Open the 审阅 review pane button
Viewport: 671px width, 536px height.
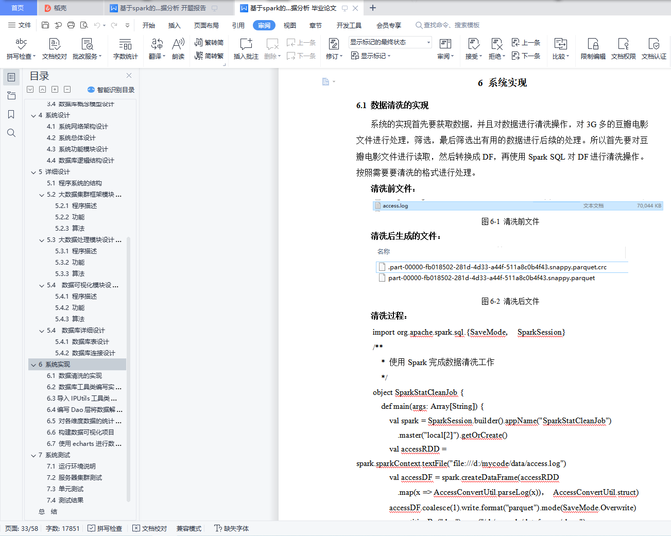pos(445,49)
